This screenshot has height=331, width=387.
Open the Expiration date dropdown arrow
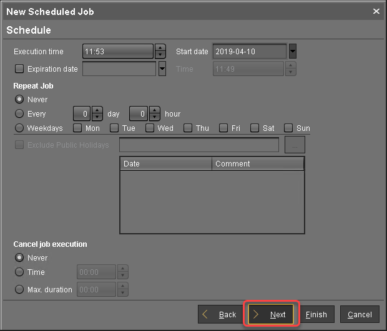coord(162,69)
